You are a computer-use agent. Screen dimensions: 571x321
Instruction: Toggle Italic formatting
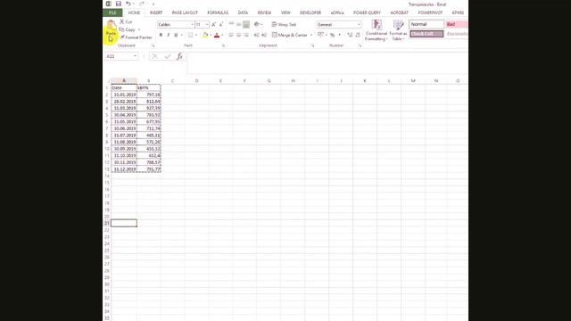click(168, 35)
